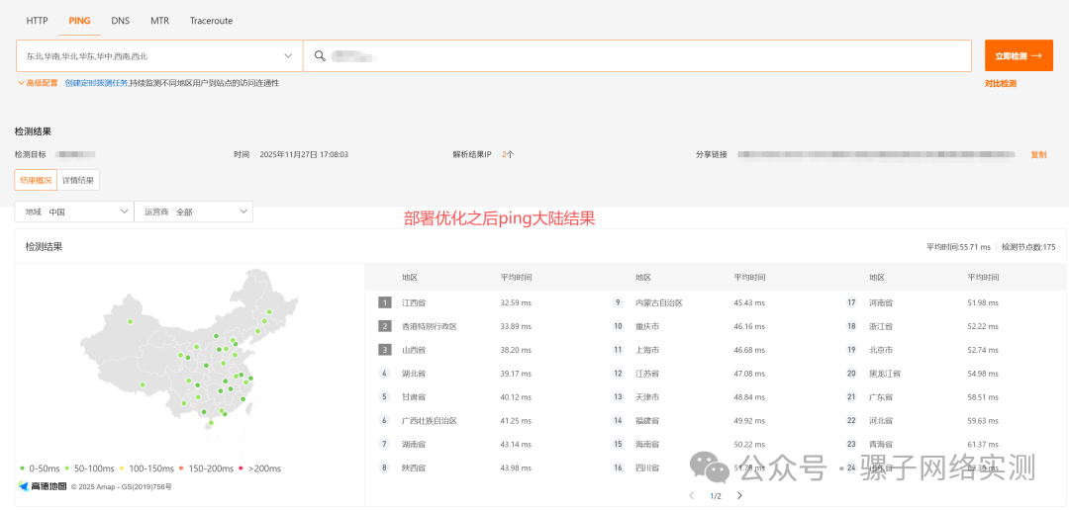
Task: Open the Traceroute tab
Action: (x=212, y=21)
